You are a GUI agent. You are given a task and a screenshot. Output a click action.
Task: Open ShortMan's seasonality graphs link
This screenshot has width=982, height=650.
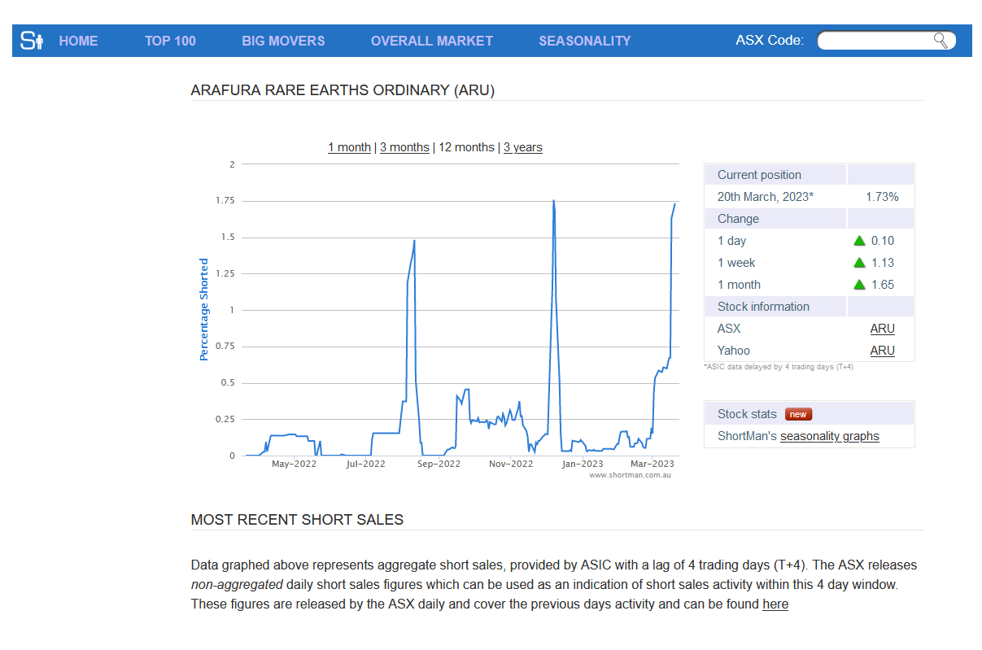pyautogui.click(x=829, y=436)
